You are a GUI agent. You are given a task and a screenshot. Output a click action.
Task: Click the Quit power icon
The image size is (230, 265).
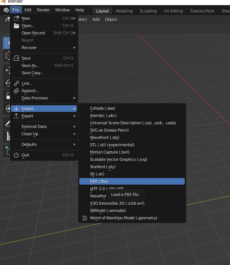pos(16,155)
